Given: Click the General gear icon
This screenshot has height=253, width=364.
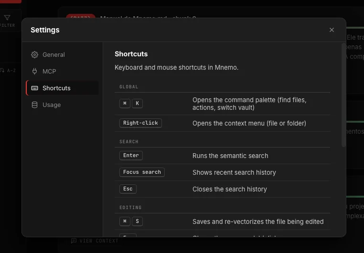Looking at the screenshot, I should coord(34,55).
